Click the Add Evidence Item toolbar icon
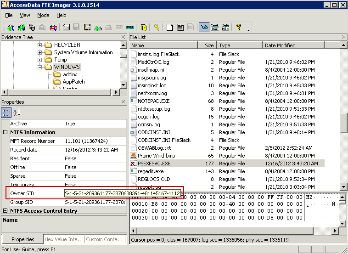Screen dimensions: 348x254 click(11, 27)
